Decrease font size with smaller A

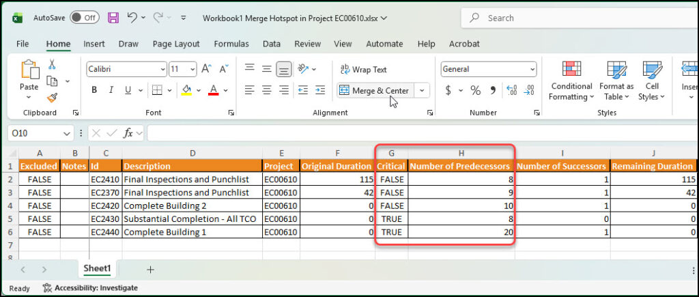pos(224,69)
